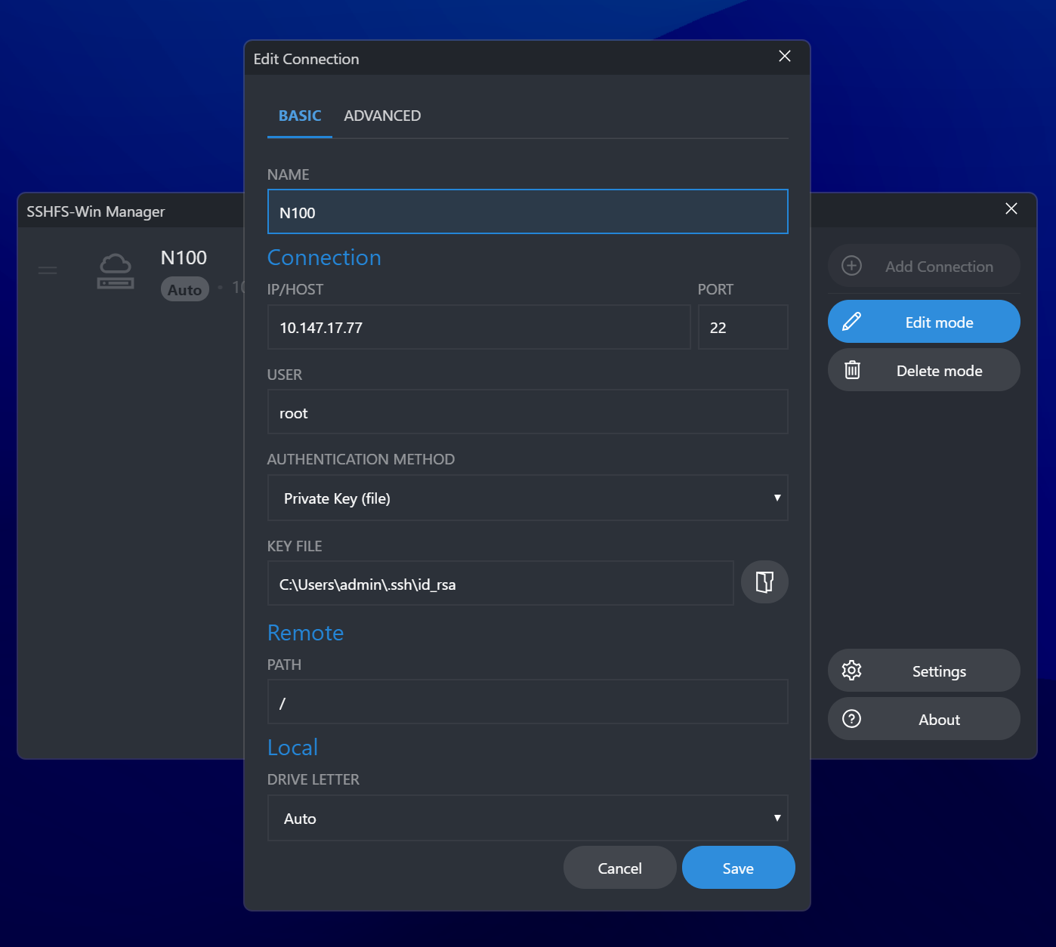
Task: Expand the Drive Letter dropdown
Action: point(528,818)
